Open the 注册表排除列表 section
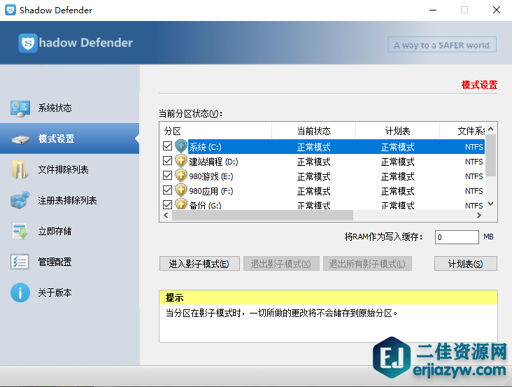Screen dimensions: 512x387 (x=69, y=200)
